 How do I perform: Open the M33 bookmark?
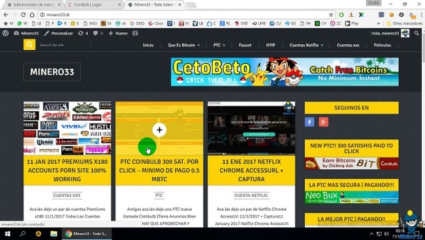[90, 23]
